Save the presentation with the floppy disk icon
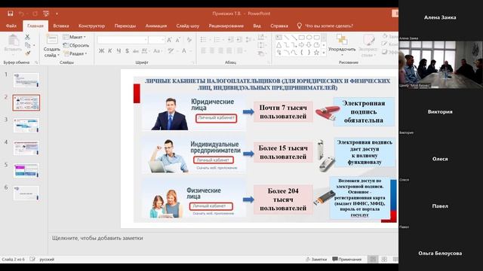This screenshot has height=271, width=483. click(x=10, y=14)
